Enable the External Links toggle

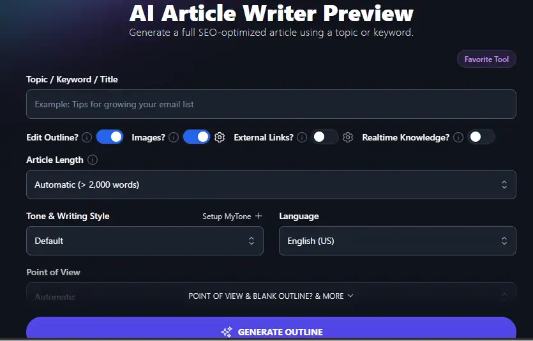(x=325, y=137)
